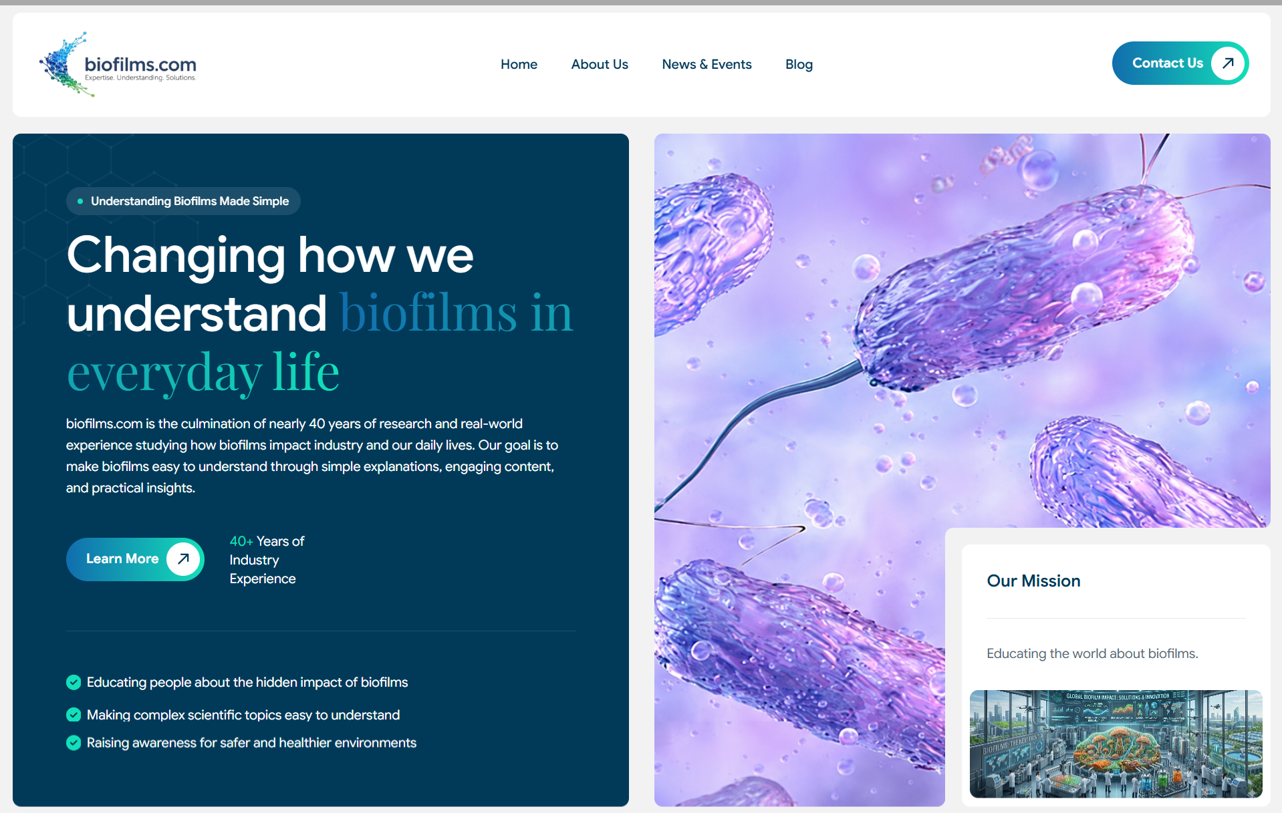Image resolution: width=1282 pixels, height=813 pixels.
Task: Click the arrow icon in Learn More
Action: click(183, 559)
